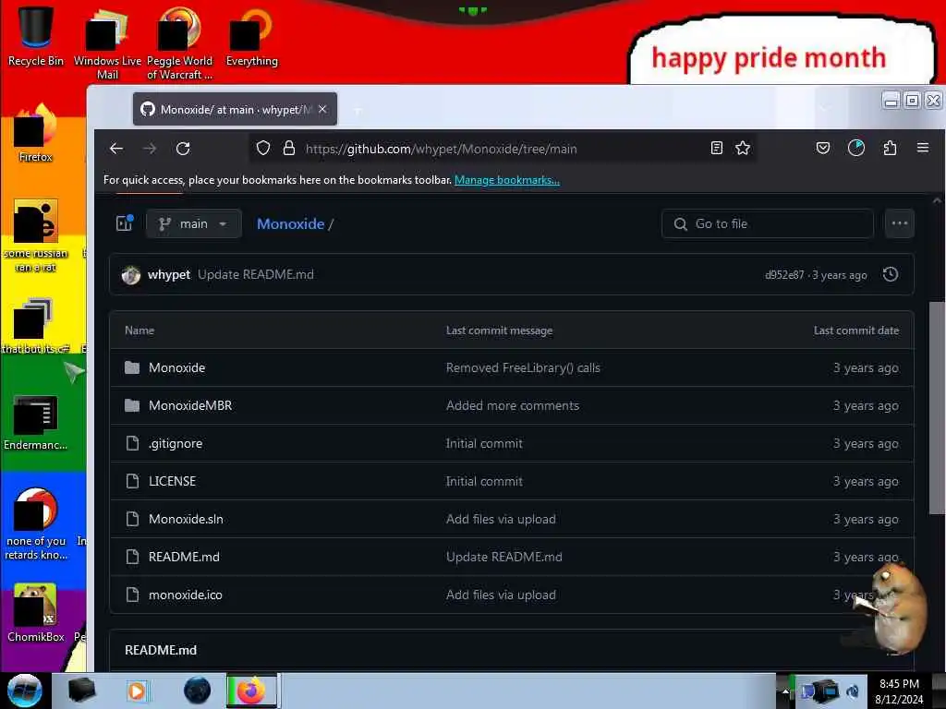Click the Monoxide folder icon

tap(132, 367)
